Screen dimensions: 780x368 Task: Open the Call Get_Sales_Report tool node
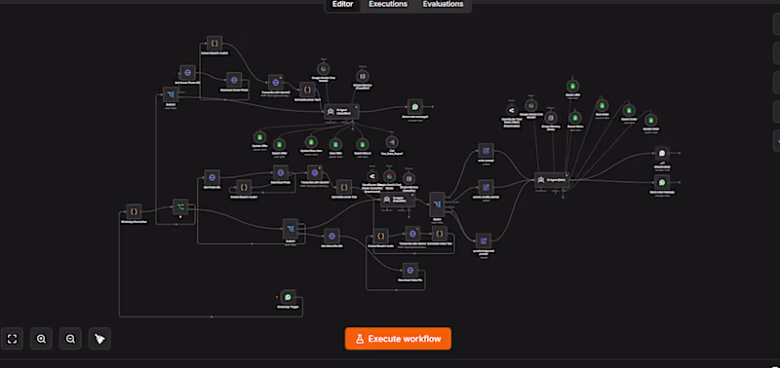392,141
